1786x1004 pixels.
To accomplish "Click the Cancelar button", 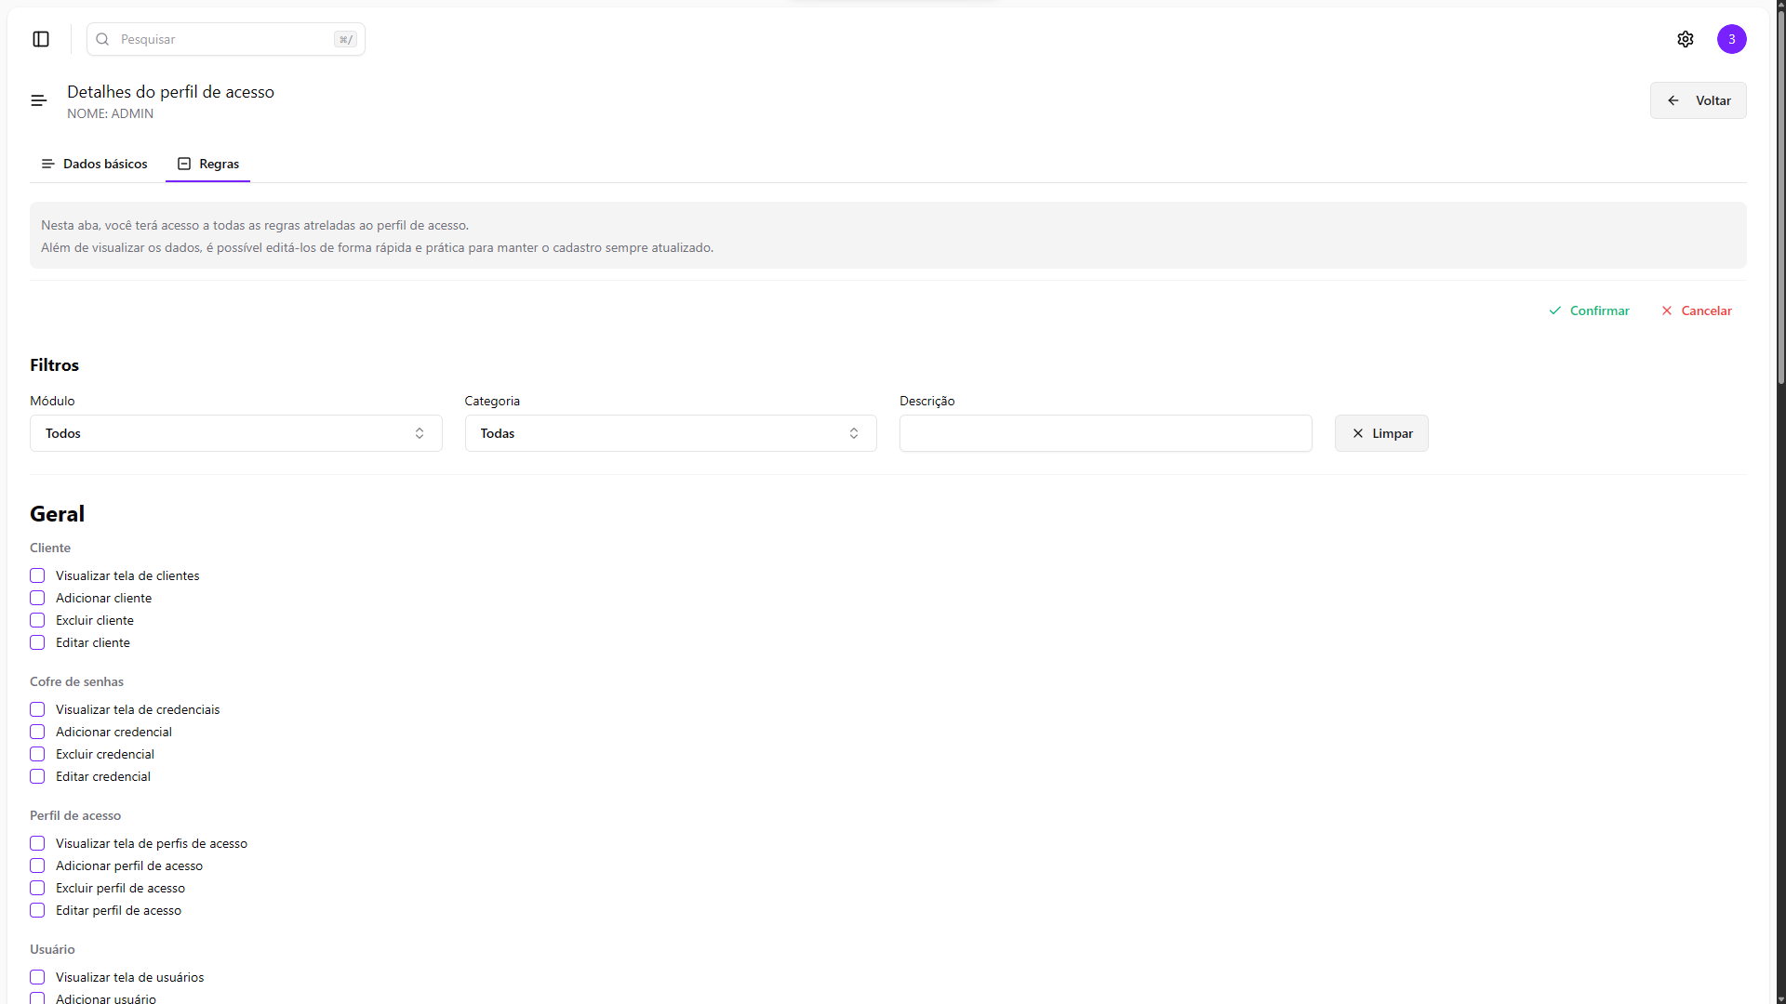I will pyautogui.click(x=1706, y=310).
